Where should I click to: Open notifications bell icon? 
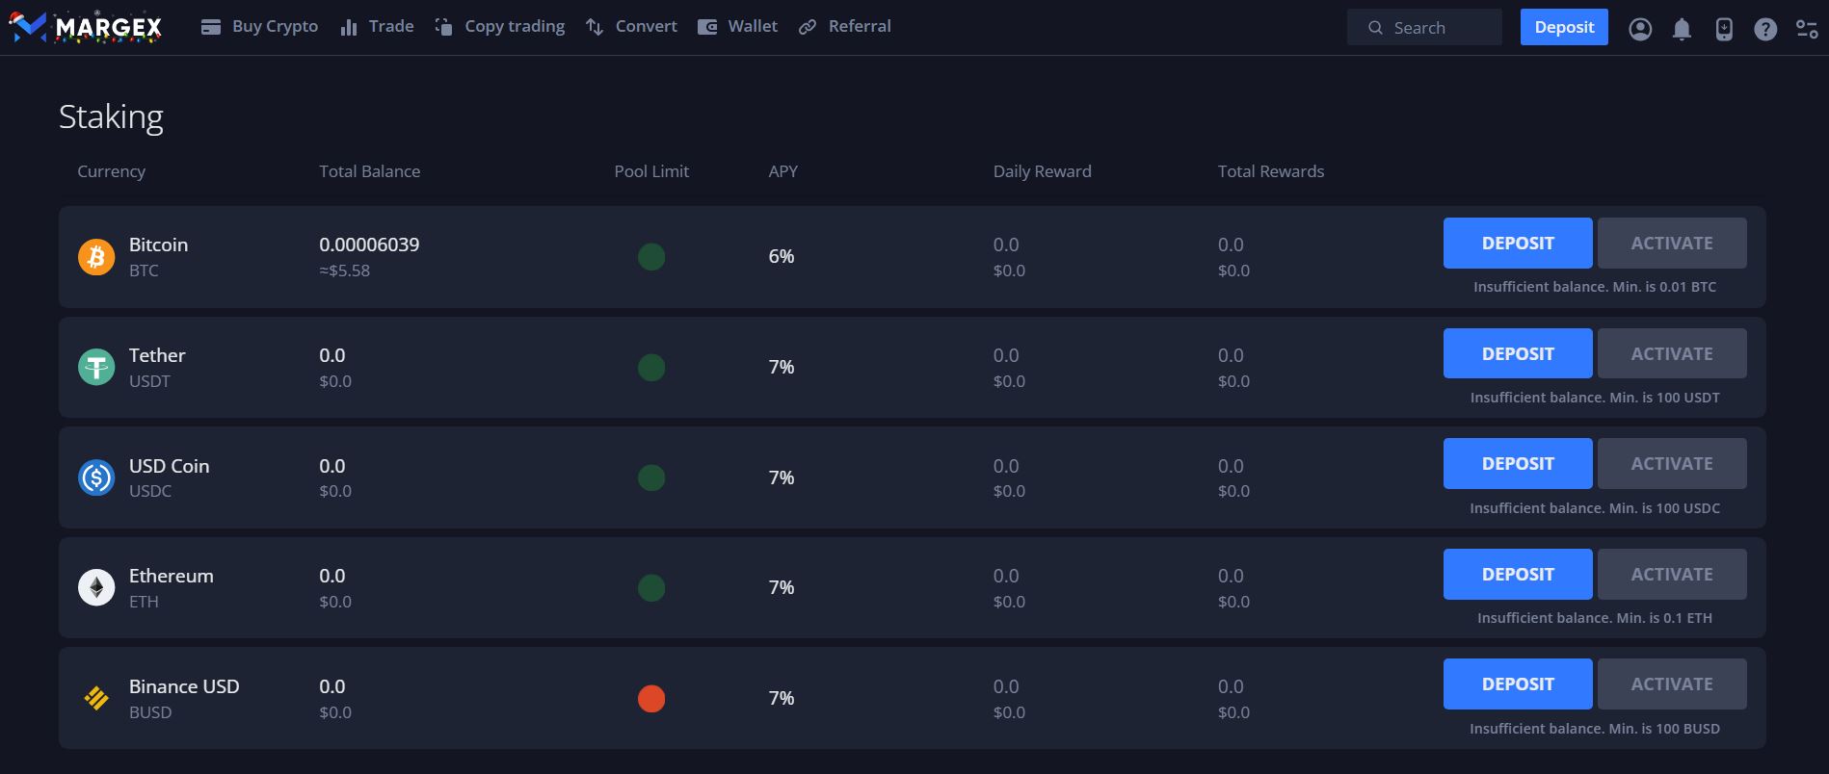pyautogui.click(x=1682, y=29)
